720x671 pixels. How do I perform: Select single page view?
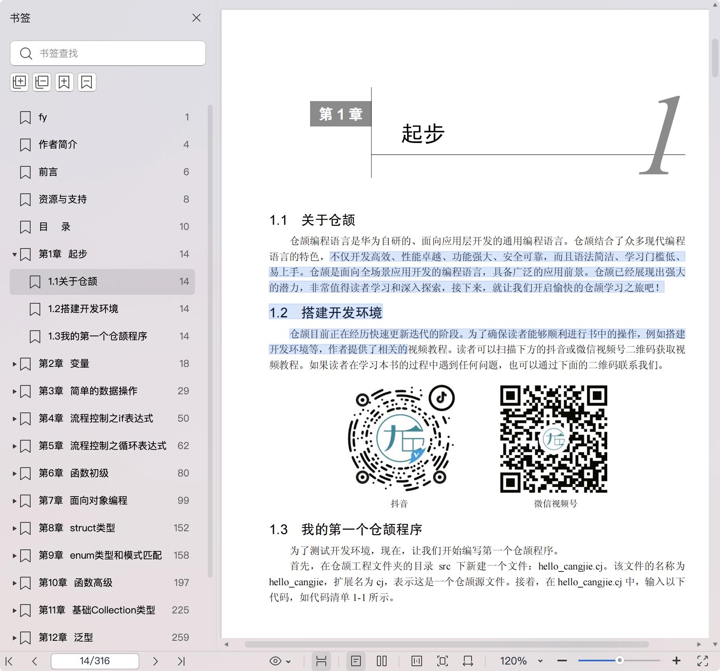pos(356,661)
